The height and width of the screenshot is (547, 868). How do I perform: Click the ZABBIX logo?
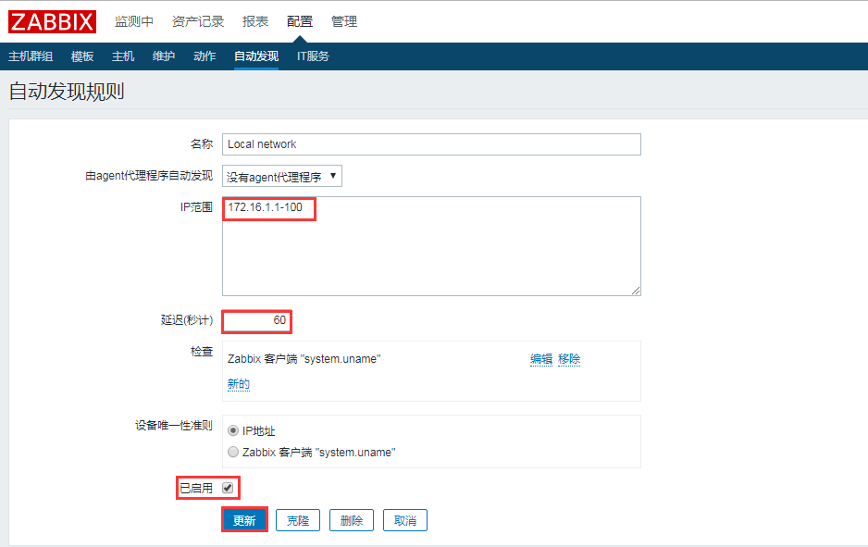point(52,21)
